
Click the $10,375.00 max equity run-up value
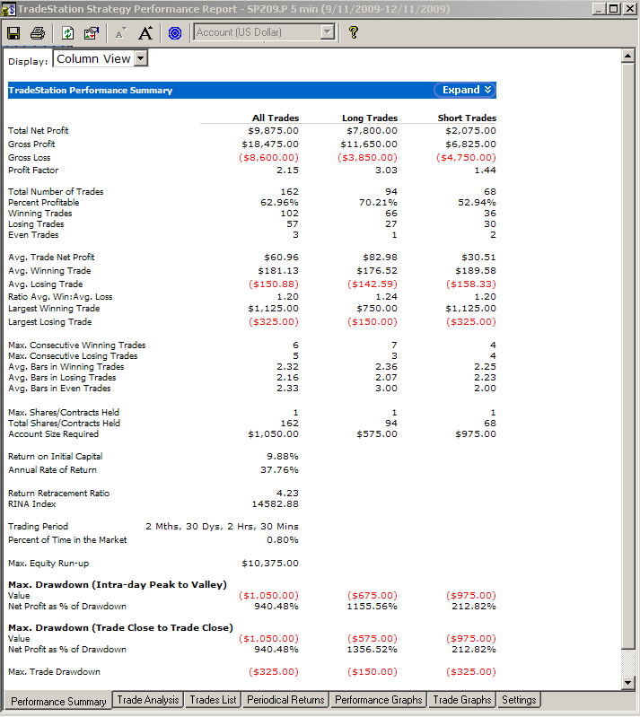click(270, 564)
